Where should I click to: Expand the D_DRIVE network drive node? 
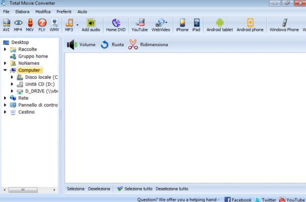tap(12, 91)
